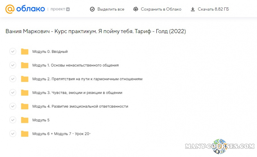Mark the checkbox for Модуль 5
Viewport: 257px width, 157px height.
(13, 120)
